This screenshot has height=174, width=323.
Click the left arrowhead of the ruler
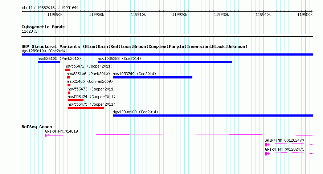coord(23,12)
